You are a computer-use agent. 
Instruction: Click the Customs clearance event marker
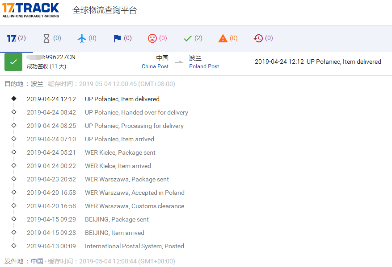(14, 205)
